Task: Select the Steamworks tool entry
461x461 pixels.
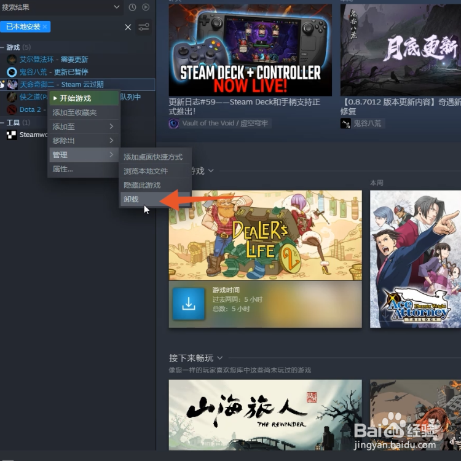Action: pos(33,135)
